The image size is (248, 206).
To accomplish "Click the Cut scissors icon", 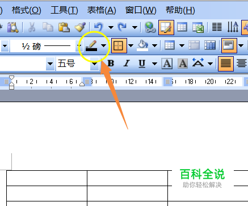I will tap(32, 27).
